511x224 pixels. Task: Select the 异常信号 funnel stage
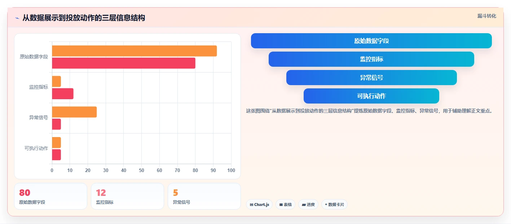click(x=371, y=78)
